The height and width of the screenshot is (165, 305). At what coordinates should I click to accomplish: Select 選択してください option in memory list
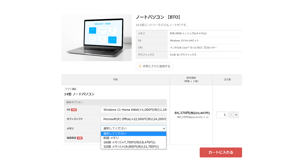(134, 134)
